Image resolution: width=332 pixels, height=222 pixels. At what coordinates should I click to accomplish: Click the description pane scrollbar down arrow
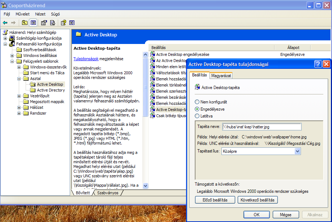[x=146, y=186]
